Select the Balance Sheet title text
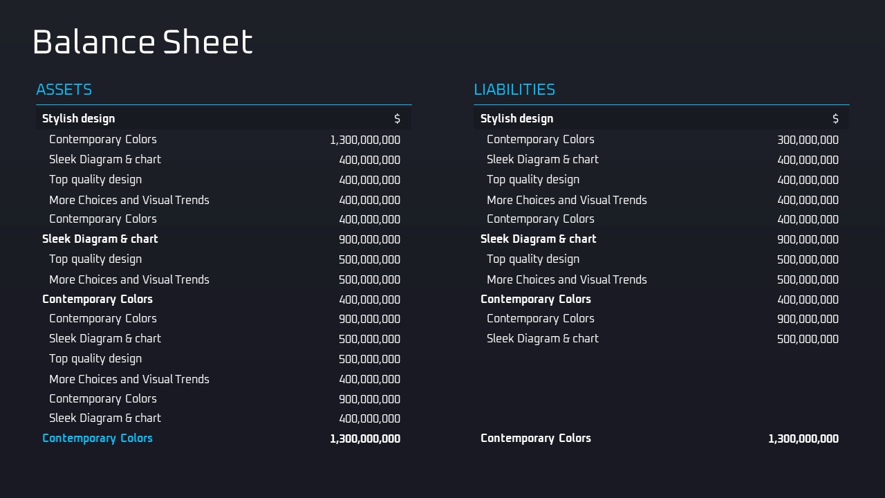Image resolution: width=885 pixels, height=498 pixels. pos(142,42)
